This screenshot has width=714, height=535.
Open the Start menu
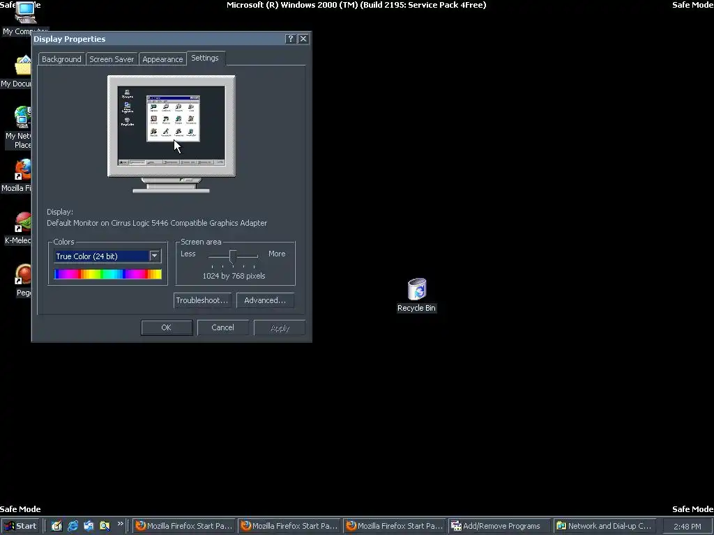pos(20,526)
